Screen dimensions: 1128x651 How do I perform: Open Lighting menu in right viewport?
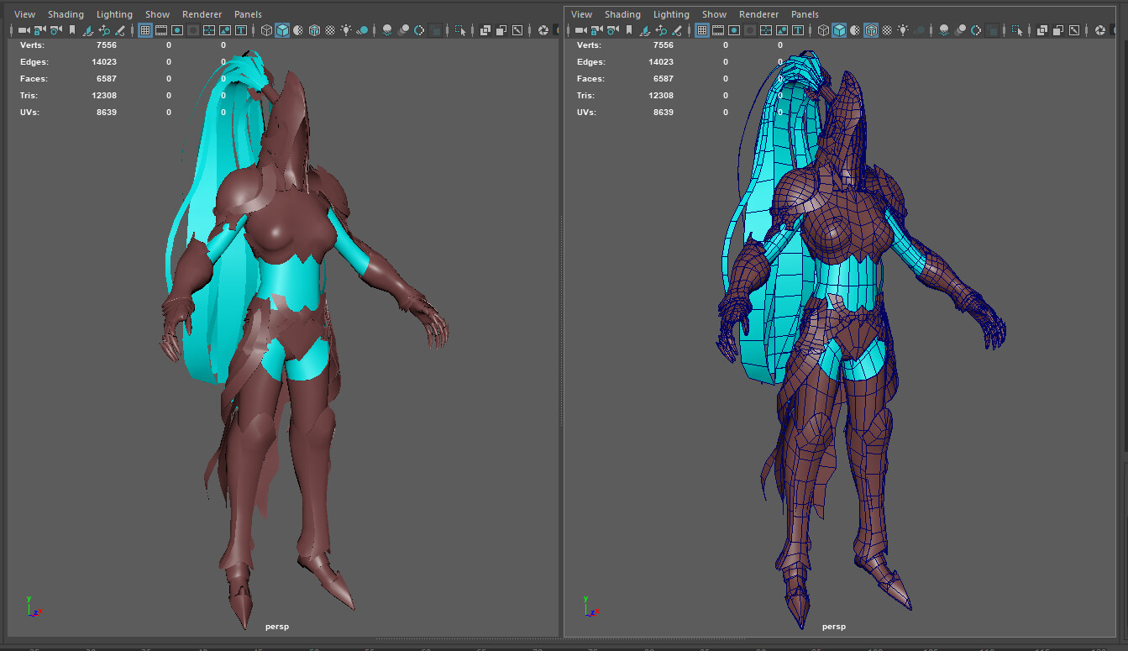[671, 14]
